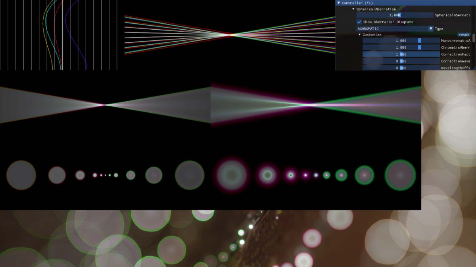The width and height of the screenshot is (476, 267).
Task: Click the left gray beam cone visualization
Action: [x=105, y=105]
